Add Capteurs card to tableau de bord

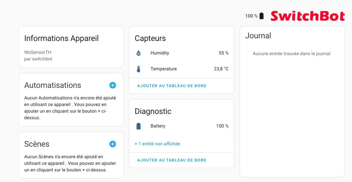172,86
